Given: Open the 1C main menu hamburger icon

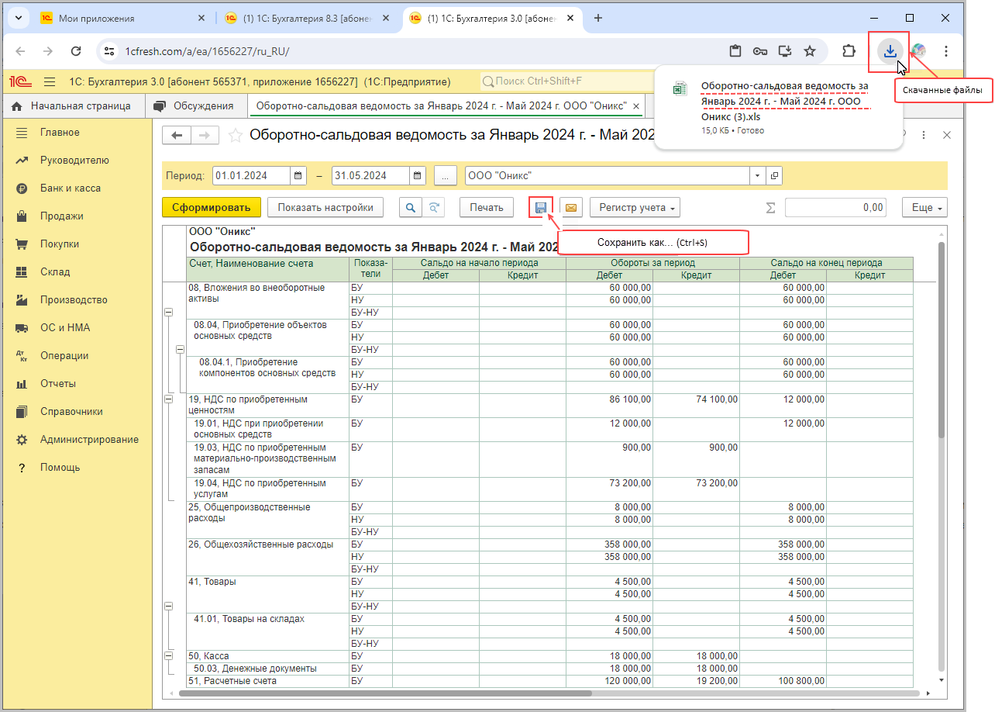Looking at the screenshot, I should coord(50,81).
